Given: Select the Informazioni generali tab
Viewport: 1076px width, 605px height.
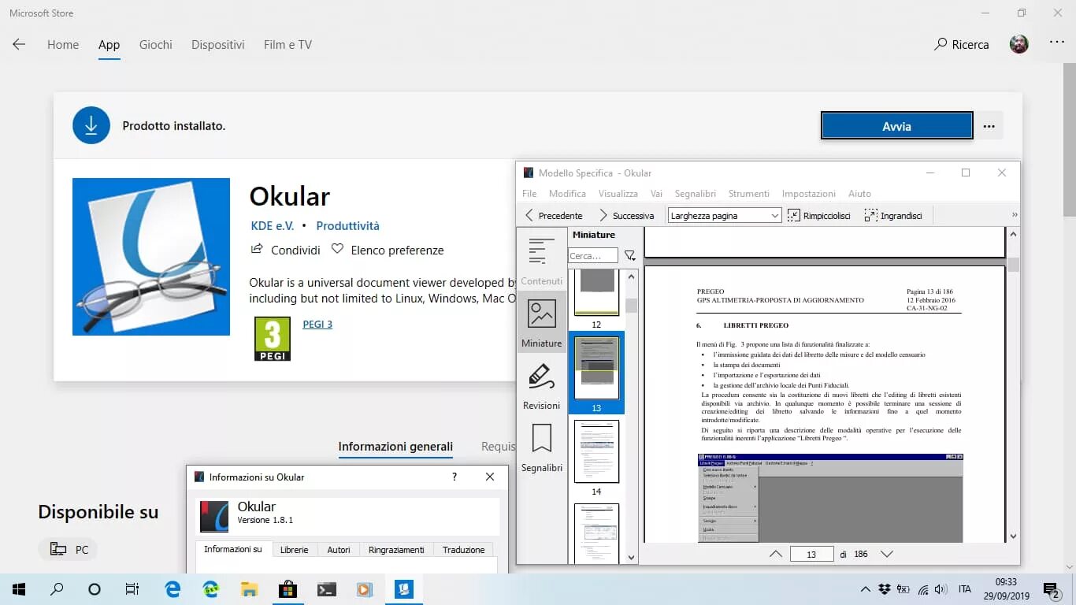Looking at the screenshot, I should [x=395, y=447].
